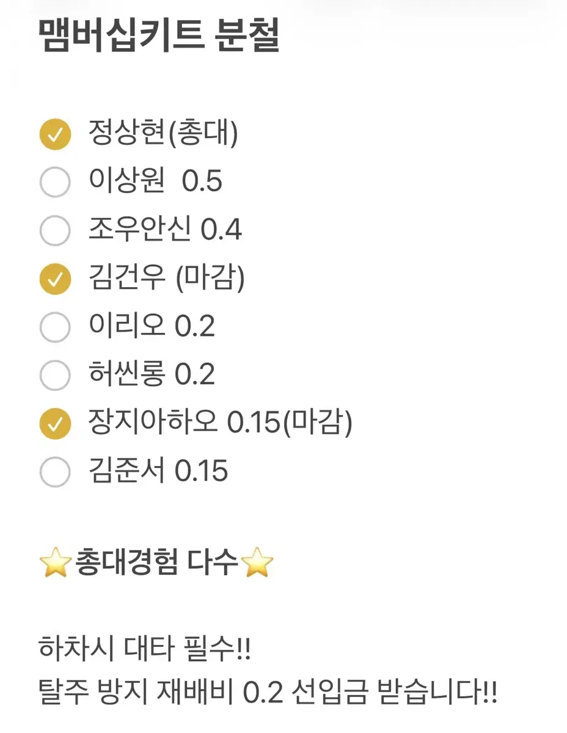The width and height of the screenshot is (567, 733).
Task: Select the 이상원 0.5 text line
Action: pos(155,182)
